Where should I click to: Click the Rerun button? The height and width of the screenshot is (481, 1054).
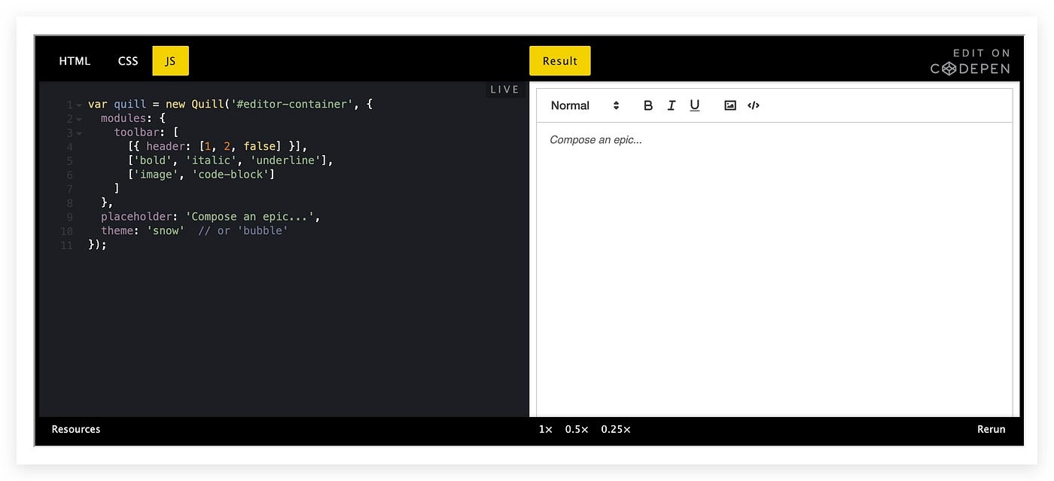click(x=991, y=429)
